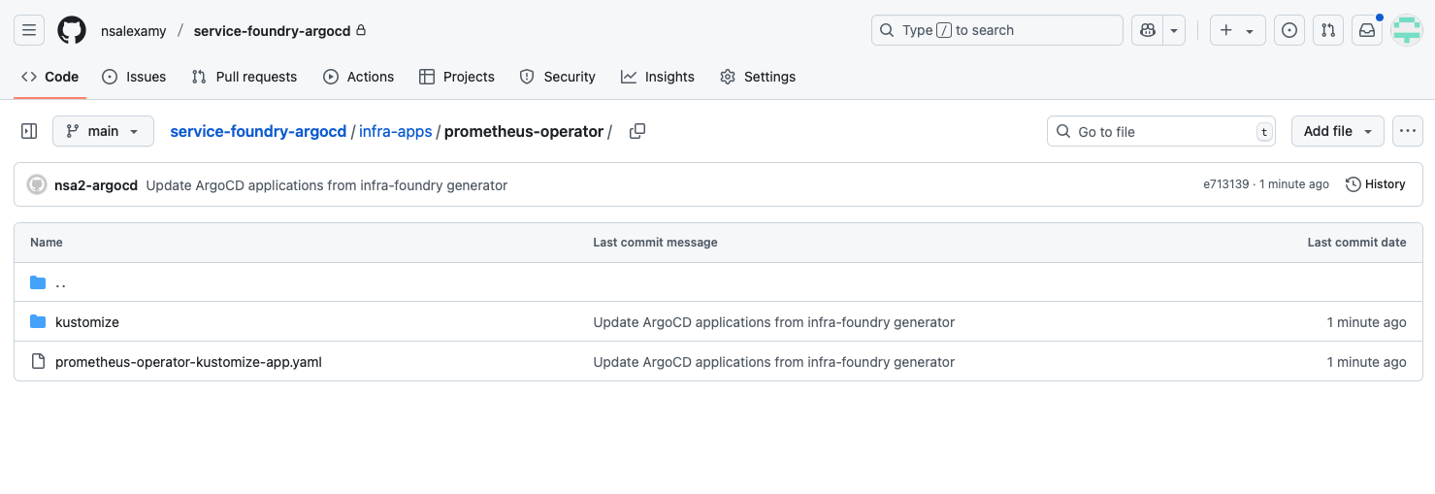The width and height of the screenshot is (1435, 494).
Task: Expand the Copilot dropdown arrow
Action: click(1174, 30)
